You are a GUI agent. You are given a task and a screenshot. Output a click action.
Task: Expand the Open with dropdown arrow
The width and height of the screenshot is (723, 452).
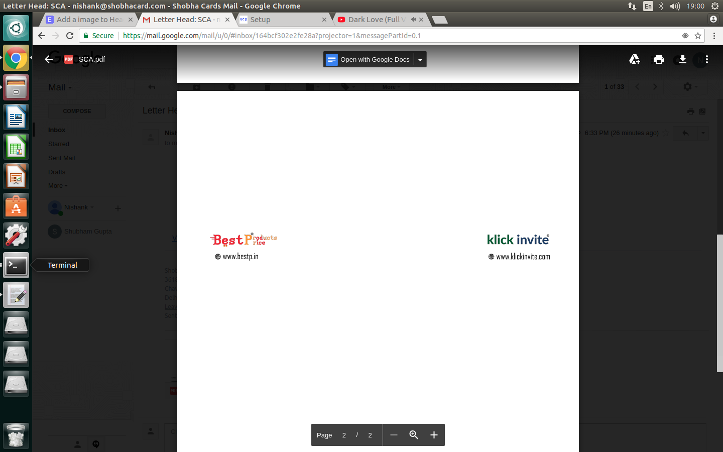(420, 59)
